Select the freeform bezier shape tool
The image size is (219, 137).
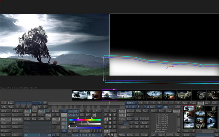pos(48,115)
